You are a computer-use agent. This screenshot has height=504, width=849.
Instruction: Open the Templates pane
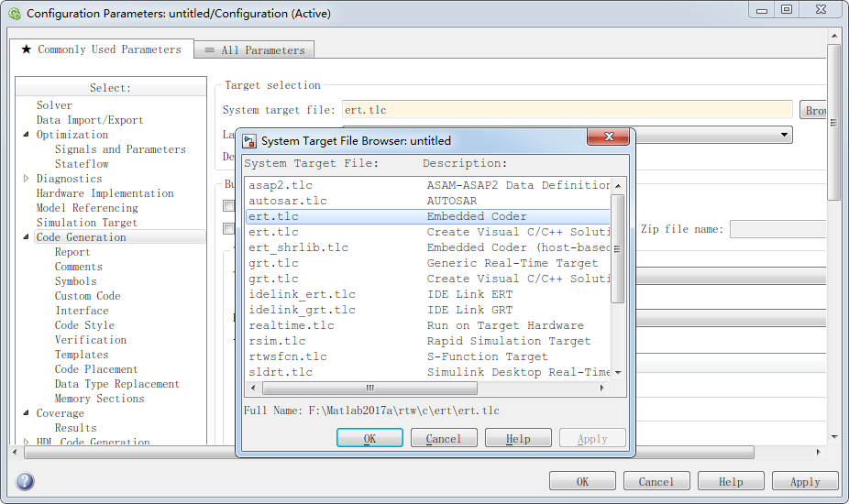[x=82, y=354]
